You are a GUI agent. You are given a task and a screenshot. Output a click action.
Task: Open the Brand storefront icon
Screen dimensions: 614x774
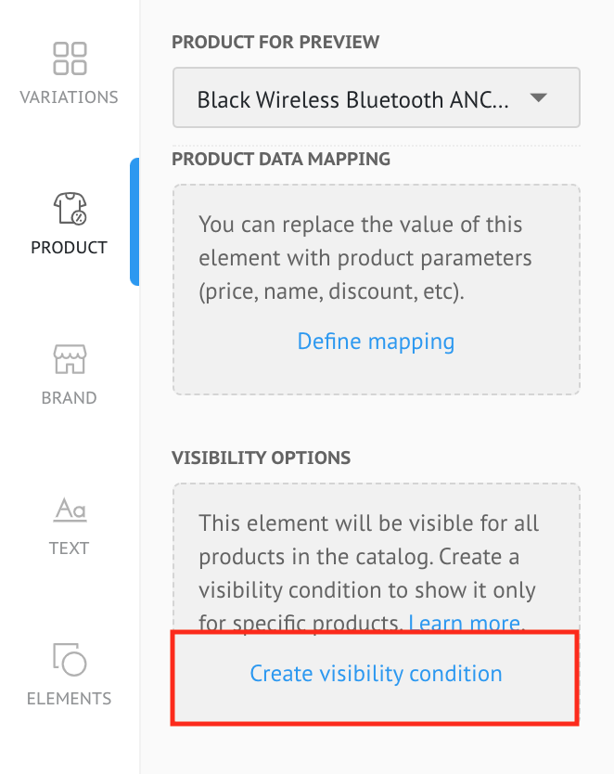click(70, 358)
